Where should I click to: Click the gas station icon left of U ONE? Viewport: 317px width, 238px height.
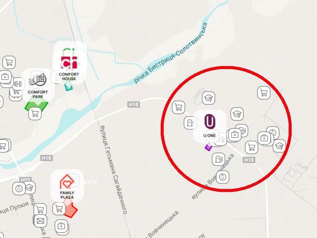point(190,123)
